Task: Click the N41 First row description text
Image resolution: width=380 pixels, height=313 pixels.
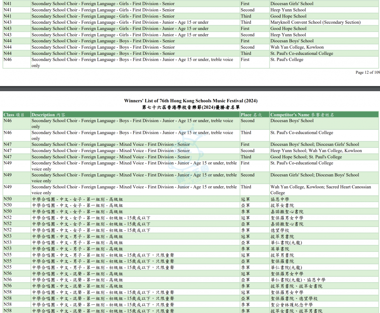Action: point(103,4)
